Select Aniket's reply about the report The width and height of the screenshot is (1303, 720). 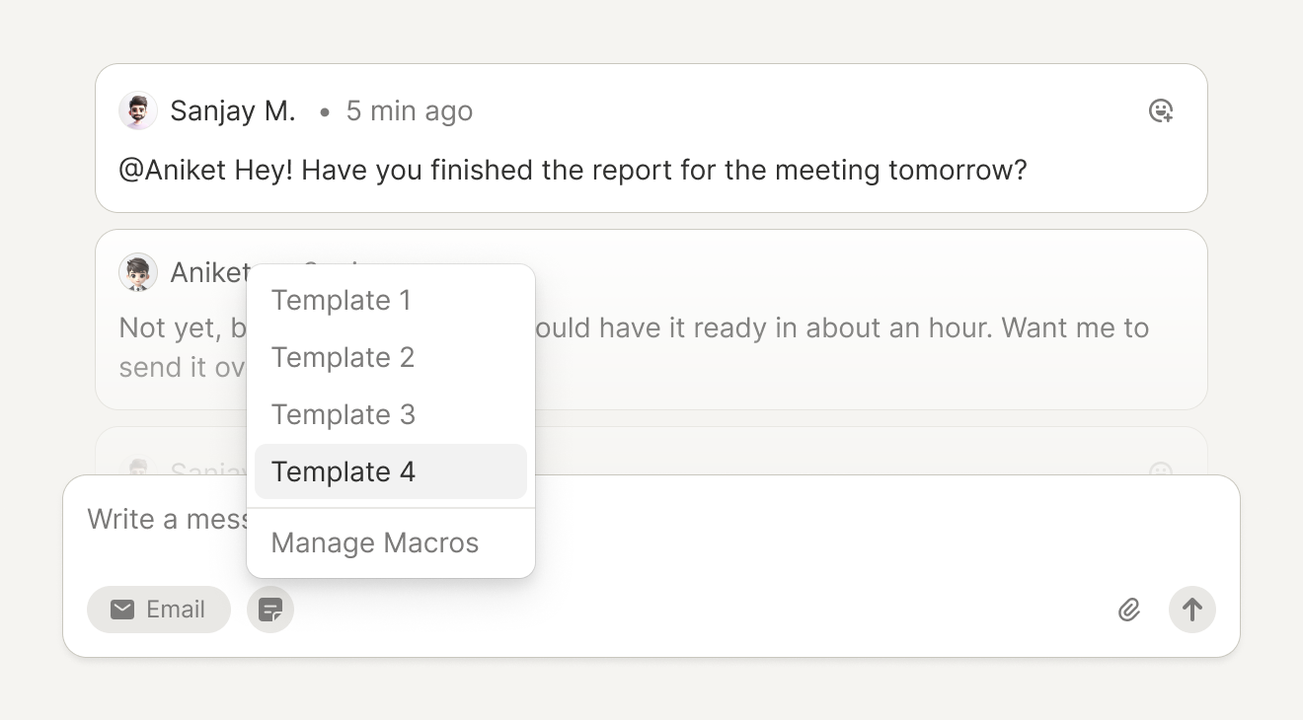point(839,328)
